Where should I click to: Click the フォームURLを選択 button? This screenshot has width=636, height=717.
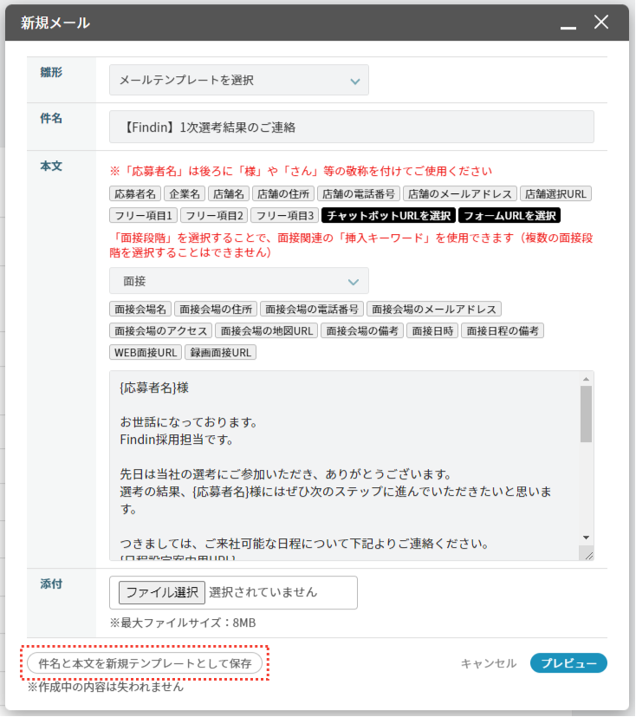pos(509,215)
